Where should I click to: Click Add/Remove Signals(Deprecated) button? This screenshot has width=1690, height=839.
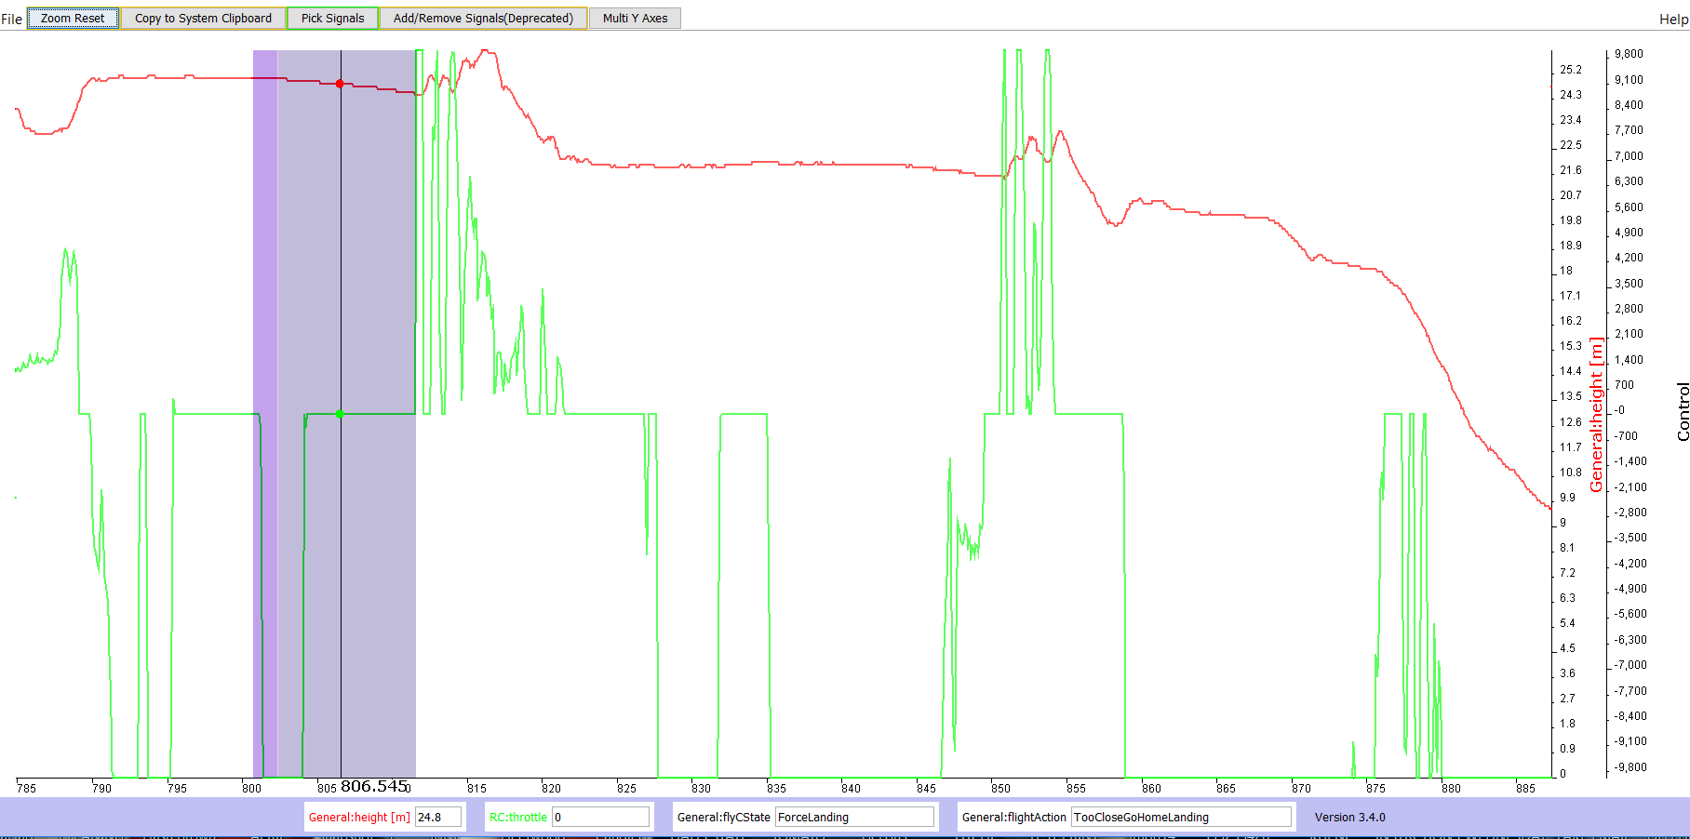483,18
